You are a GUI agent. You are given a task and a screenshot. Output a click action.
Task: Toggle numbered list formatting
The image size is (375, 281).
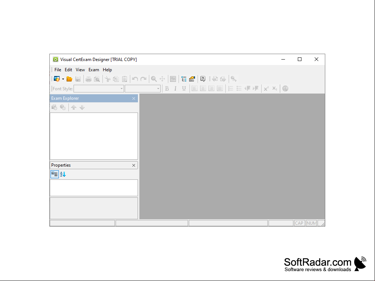click(x=230, y=89)
